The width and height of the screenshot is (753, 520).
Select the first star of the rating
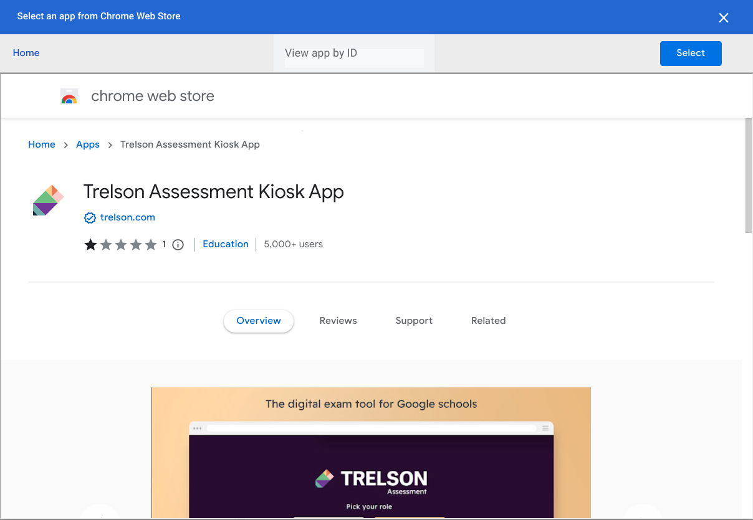(90, 244)
